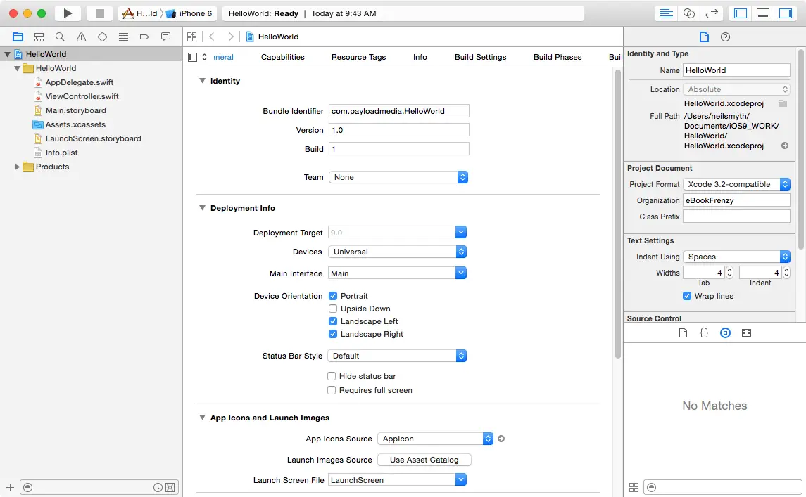Screen dimensions: 806x497
Task: Disable Wrap lines in Text Settings
Action: [687, 295]
